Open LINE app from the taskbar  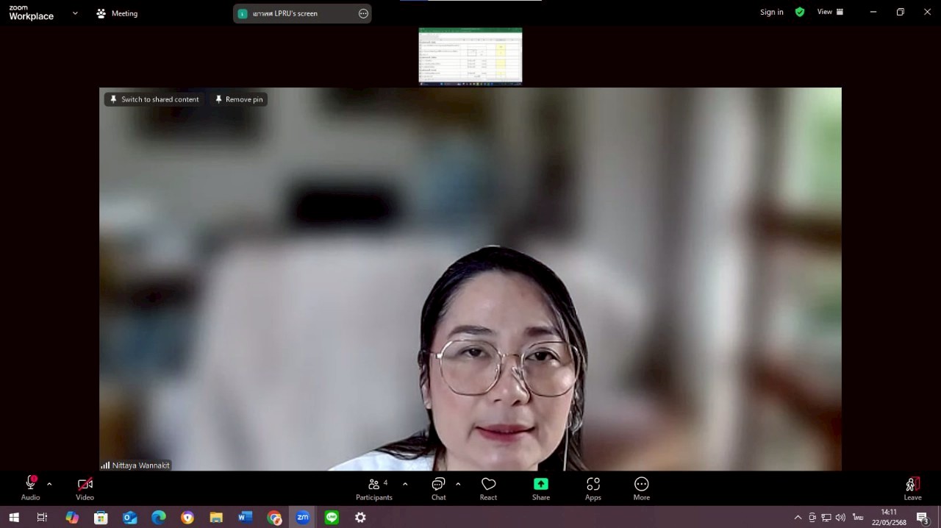coord(332,518)
